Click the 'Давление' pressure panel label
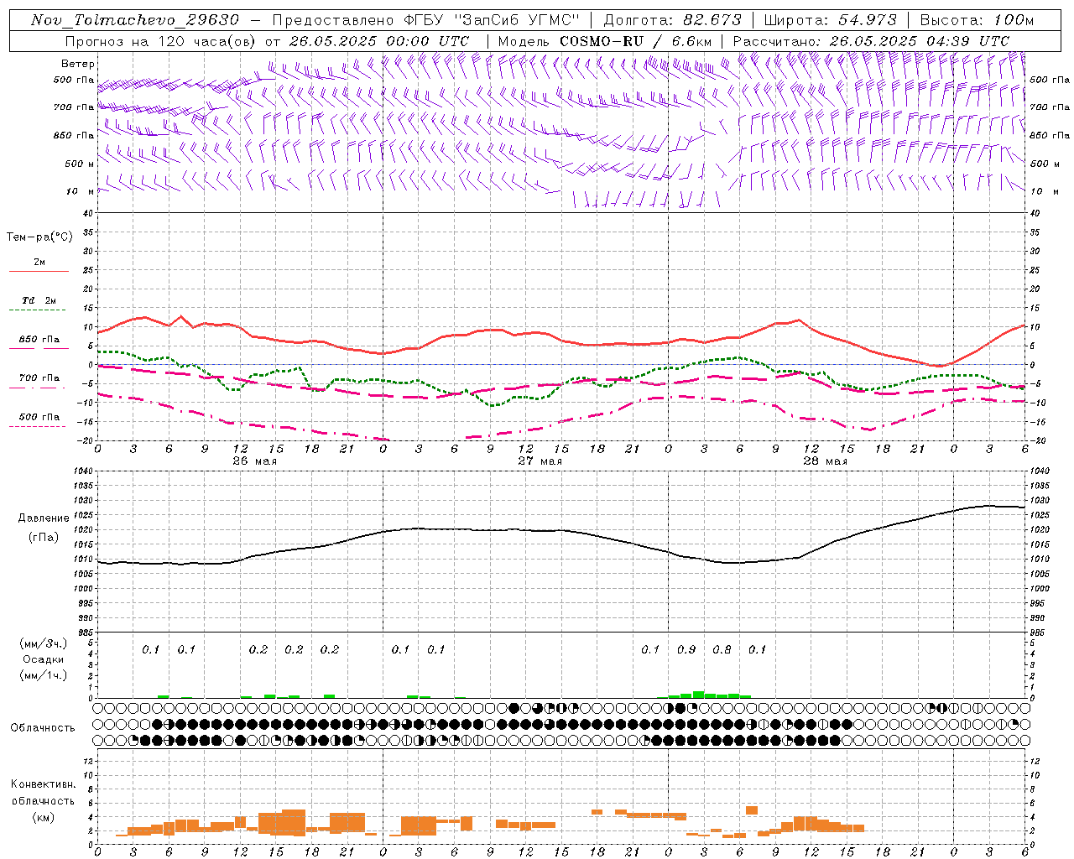The height and width of the screenshot is (859, 1074). pyautogui.click(x=44, y=518)
